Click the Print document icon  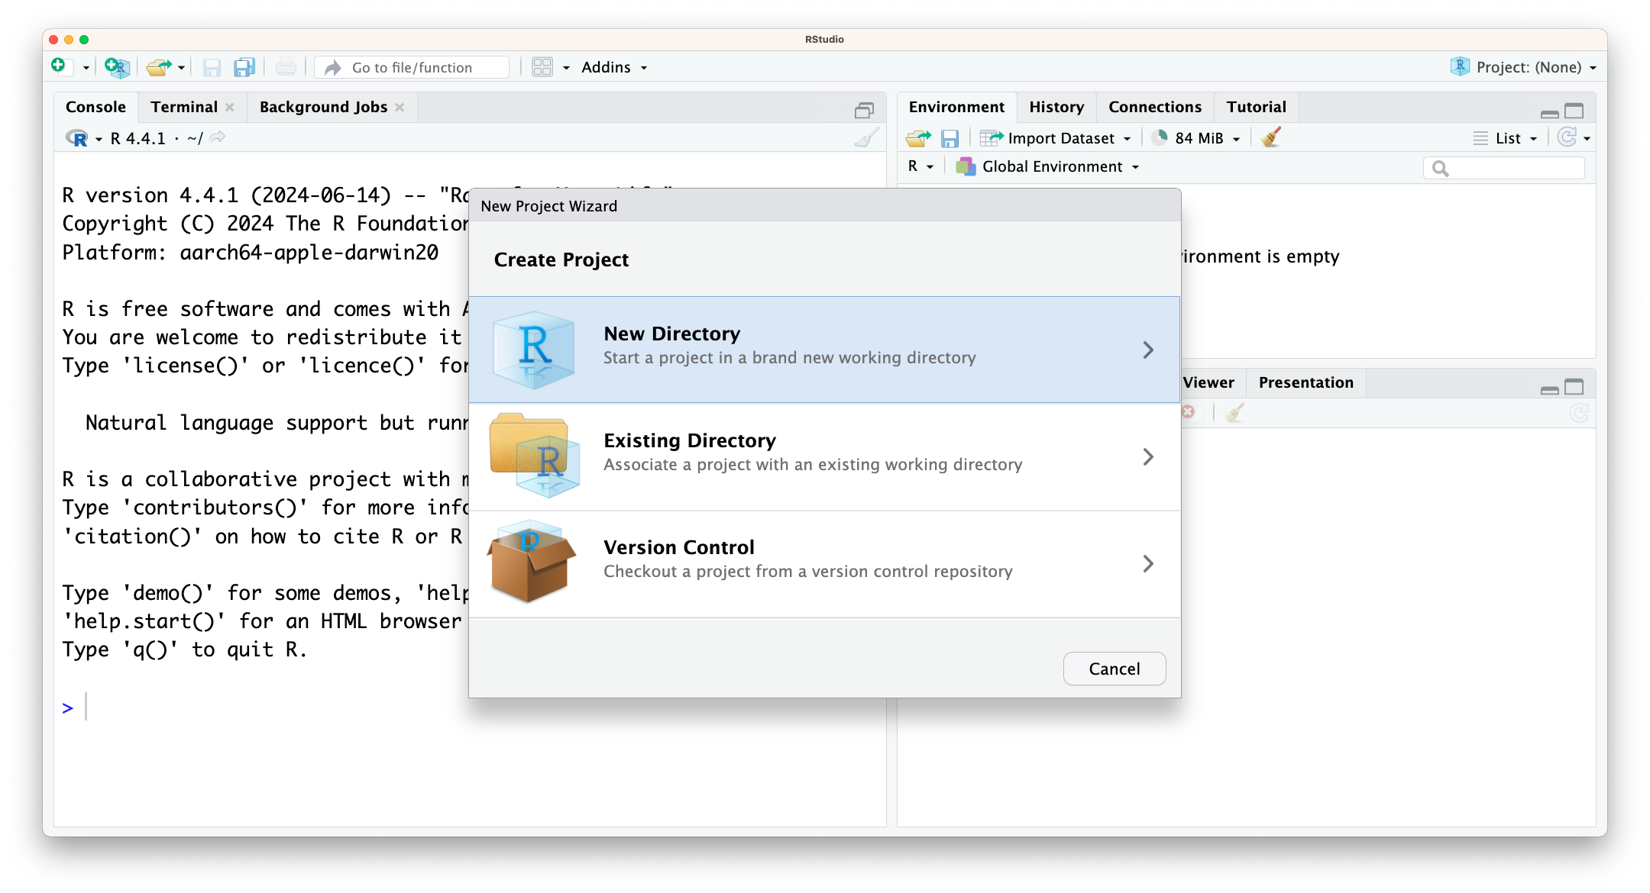coord(286,68)
